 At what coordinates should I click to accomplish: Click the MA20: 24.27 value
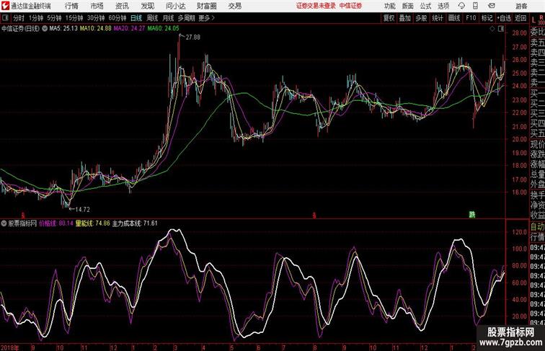[x=129, y=29]
